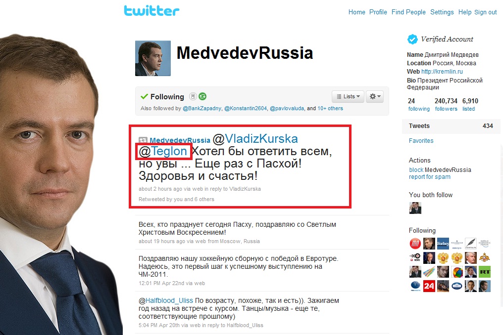
Task: Open the Favorites tab in sidebar
Action: [421, 141]
